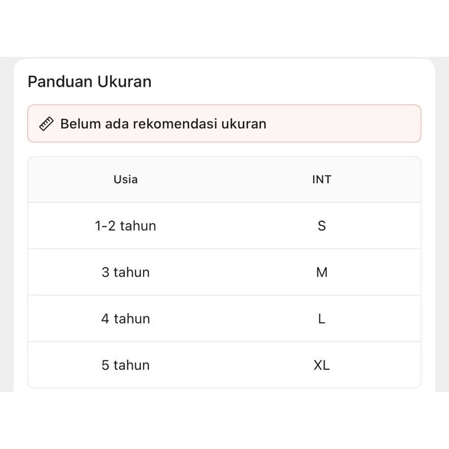Click header row space between Usia and INT

(x=224, y=179)
